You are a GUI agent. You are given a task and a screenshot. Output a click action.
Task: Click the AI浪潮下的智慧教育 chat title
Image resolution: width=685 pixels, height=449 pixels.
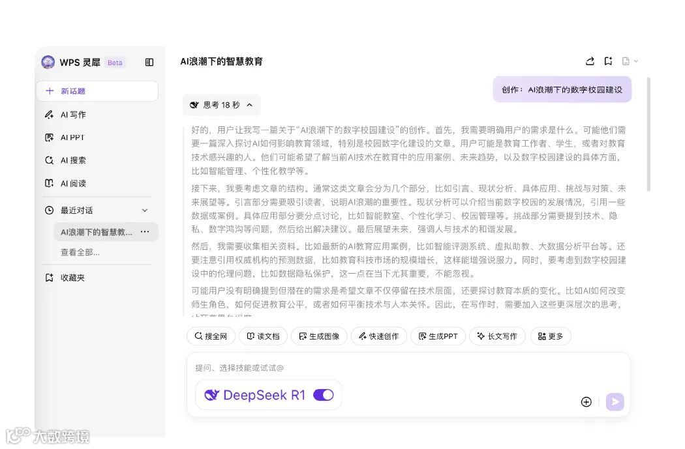(222, 61)
